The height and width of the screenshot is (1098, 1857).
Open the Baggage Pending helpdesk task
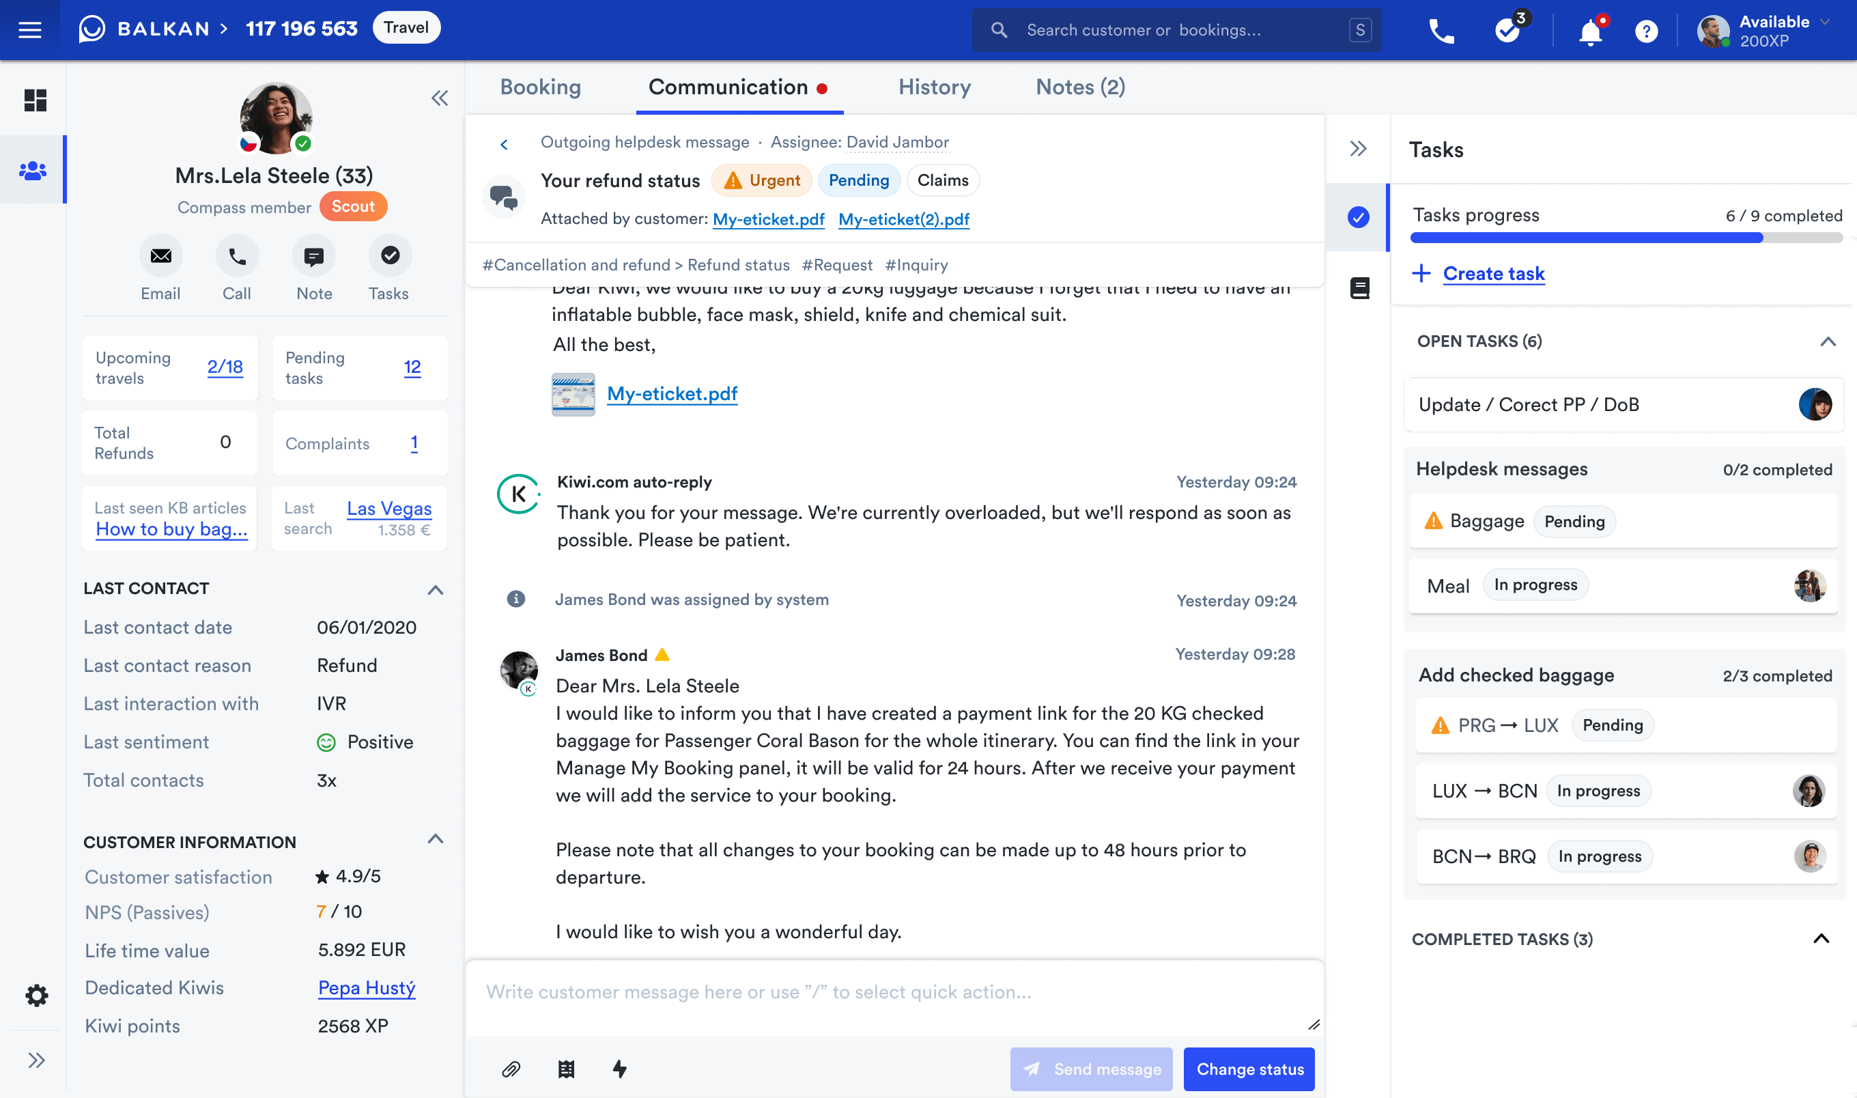point(1624,521)
